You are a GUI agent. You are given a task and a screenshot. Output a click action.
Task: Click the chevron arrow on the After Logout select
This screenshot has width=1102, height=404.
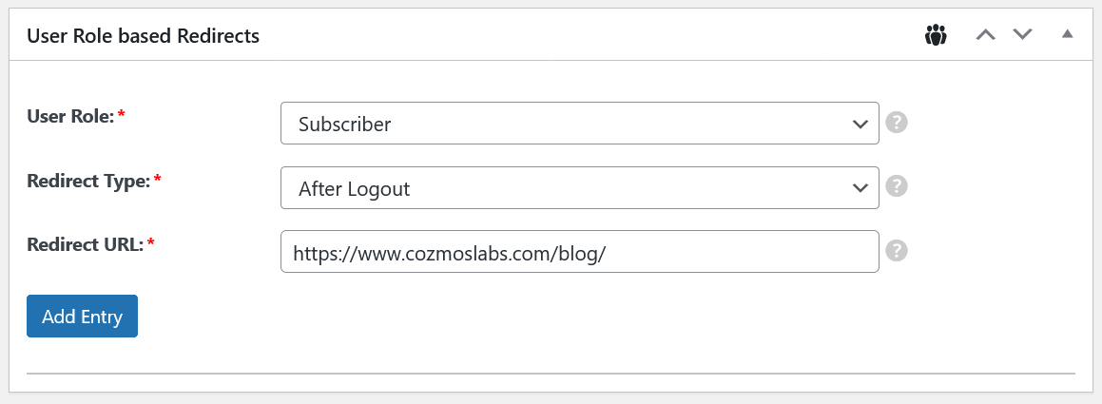point(860,188)
